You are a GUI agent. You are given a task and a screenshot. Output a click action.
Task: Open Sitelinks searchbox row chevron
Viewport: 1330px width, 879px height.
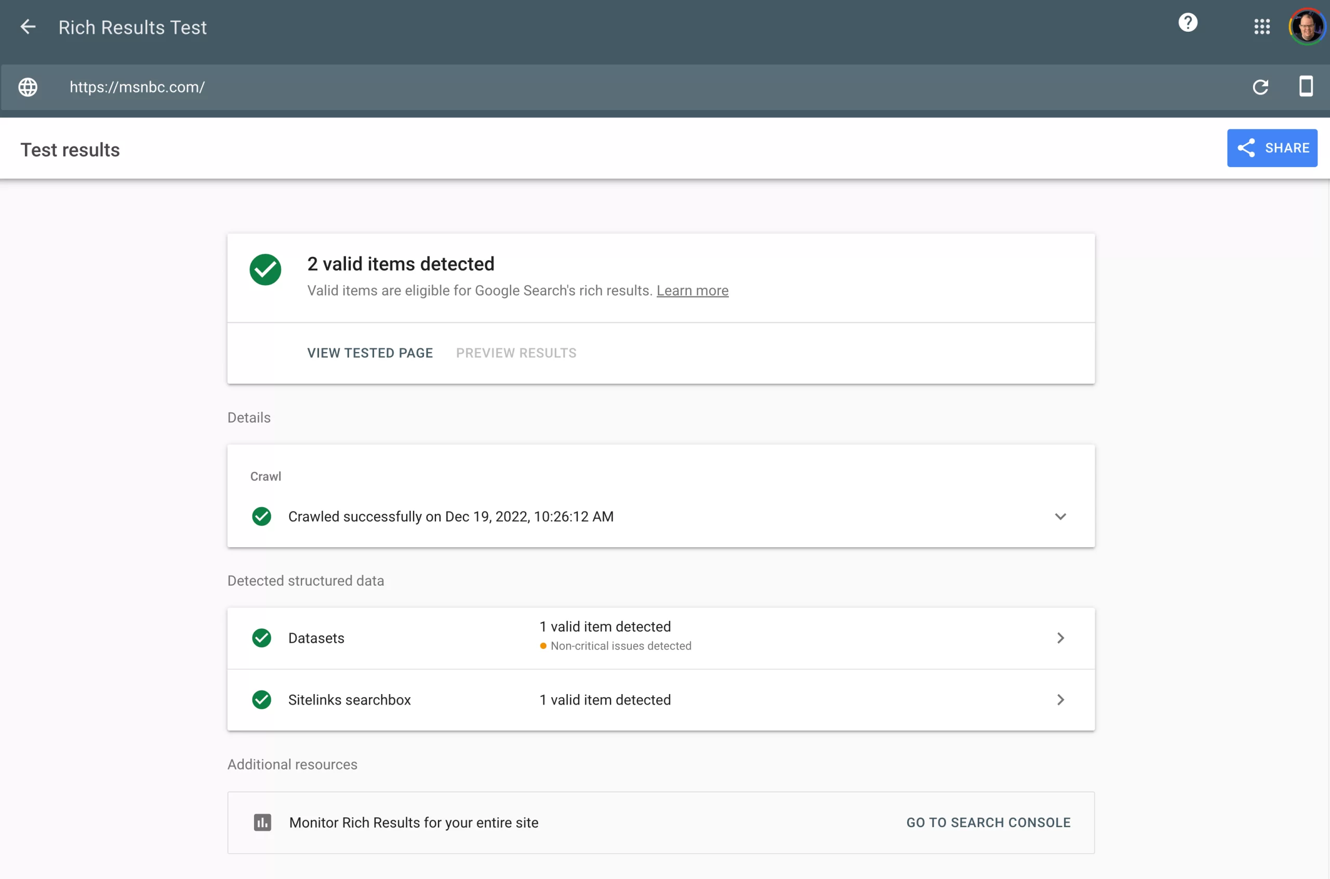click(x=1060, y=699)
